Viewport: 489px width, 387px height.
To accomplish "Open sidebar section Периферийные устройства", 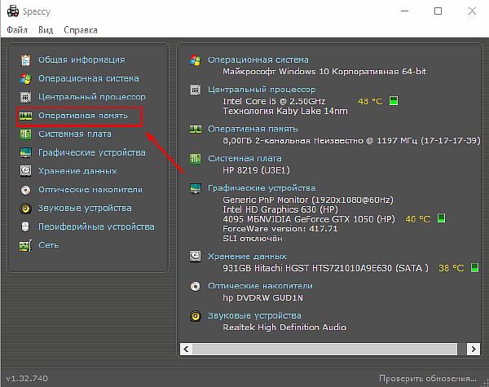I will [96, 226].
